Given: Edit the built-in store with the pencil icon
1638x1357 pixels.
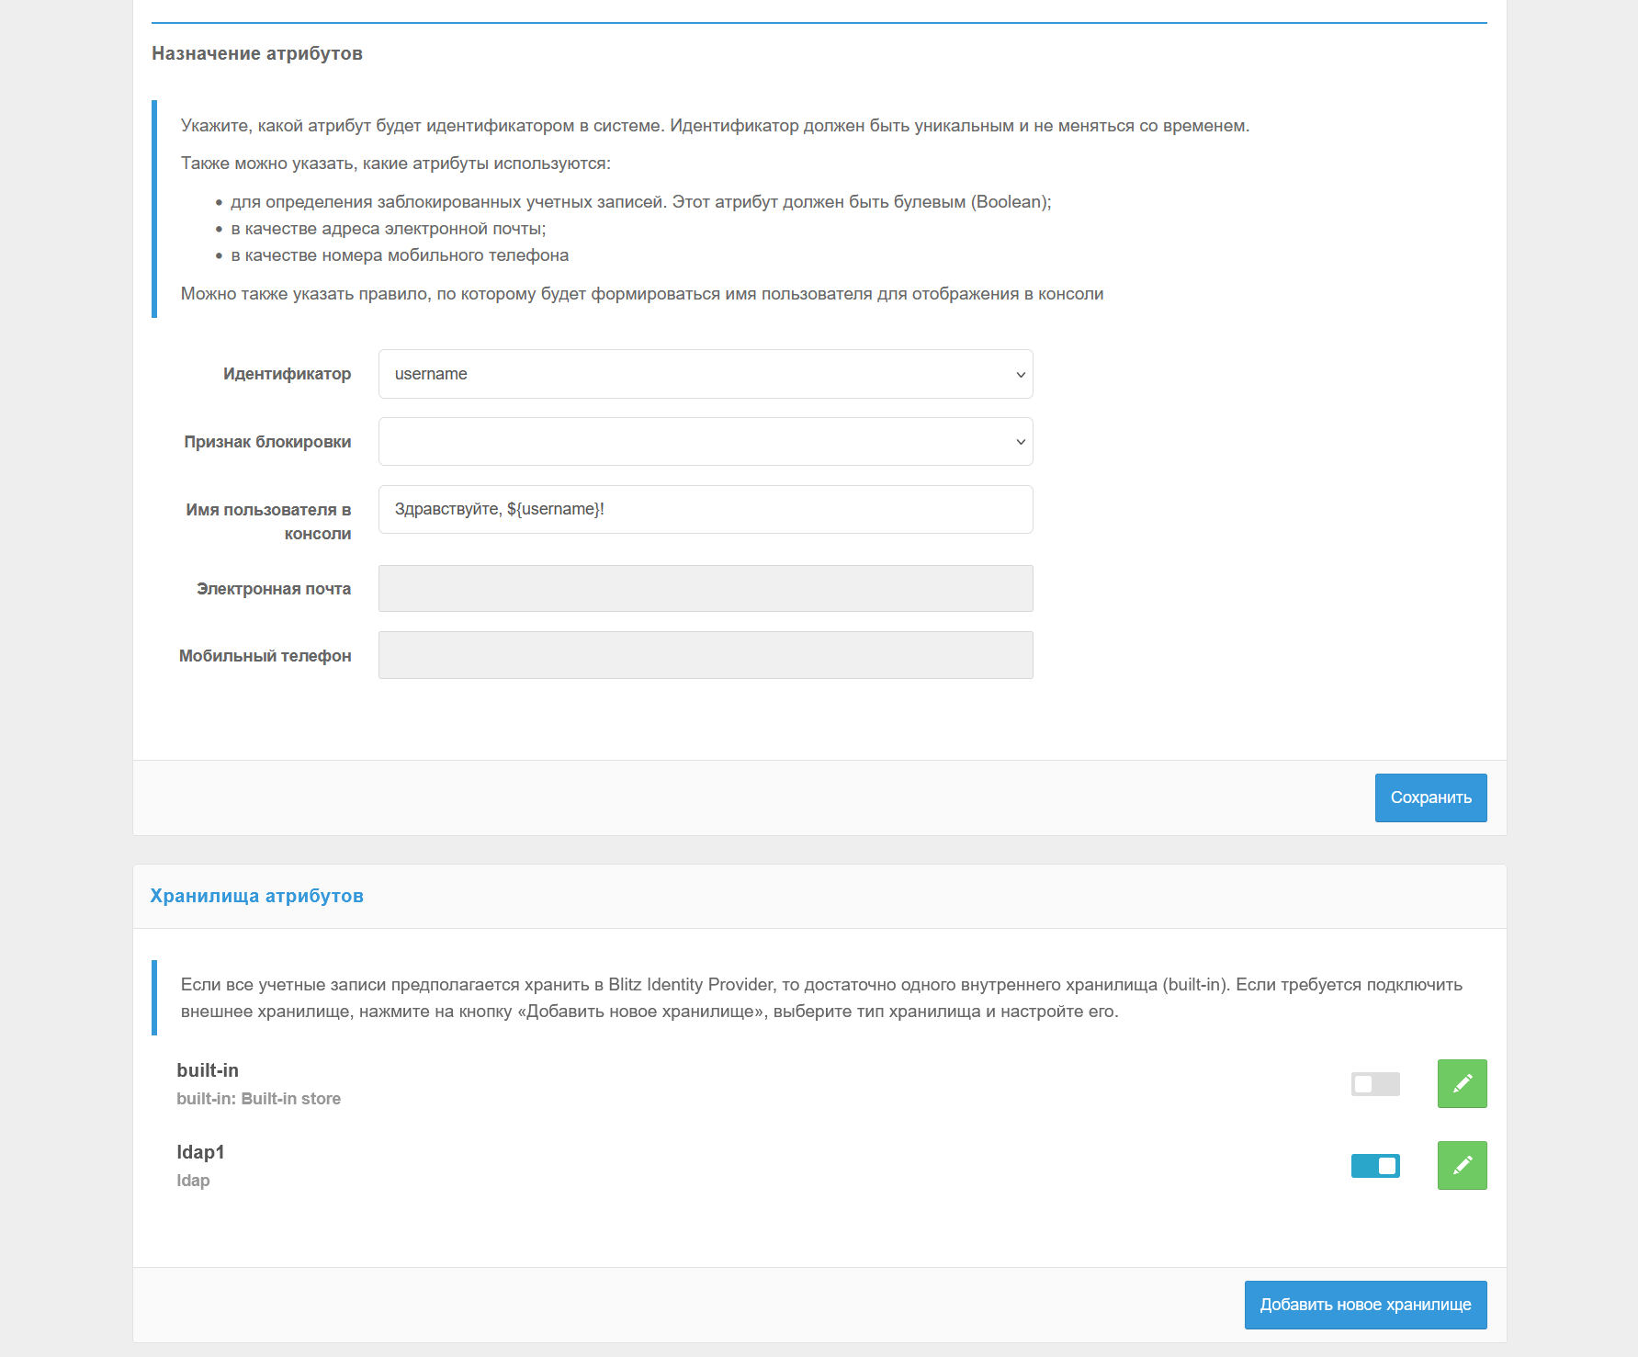Looking at the screenshot, I should [1462, 1083].
